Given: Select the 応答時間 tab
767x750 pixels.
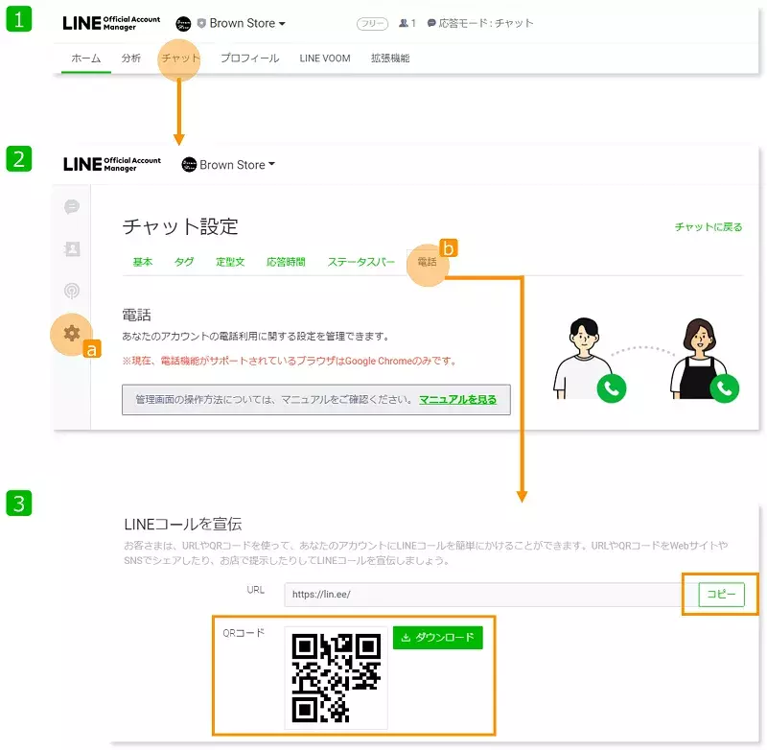Looking at the screenshot, I should [x=286, y=262].
